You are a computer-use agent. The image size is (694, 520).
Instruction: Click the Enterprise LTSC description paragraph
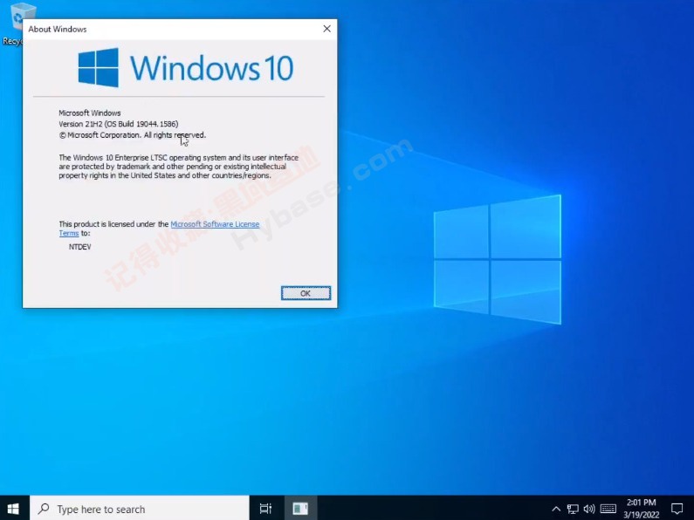pos(179,167)
